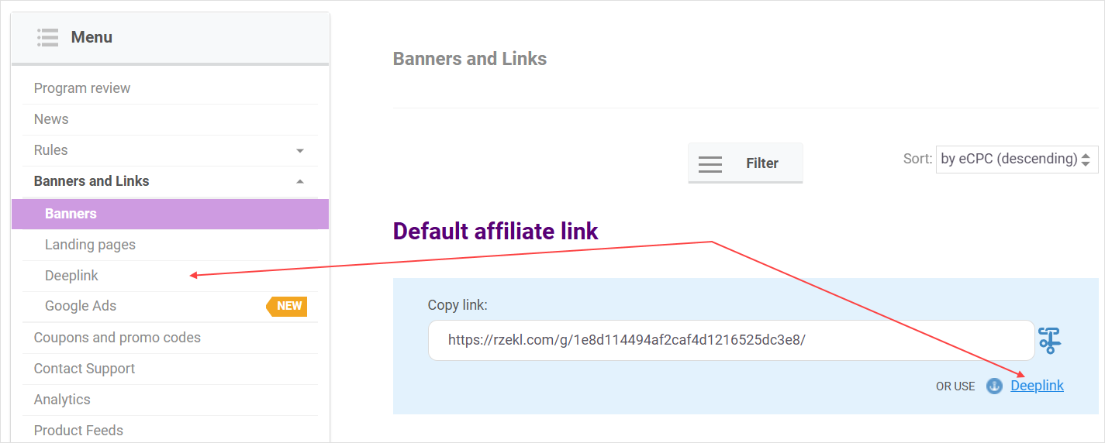Click the copy link scissors icon

[x=1049, y=341]
